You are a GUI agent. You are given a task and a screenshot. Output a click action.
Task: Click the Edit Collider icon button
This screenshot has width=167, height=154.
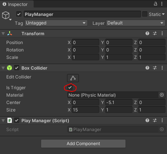pos(73,78)
